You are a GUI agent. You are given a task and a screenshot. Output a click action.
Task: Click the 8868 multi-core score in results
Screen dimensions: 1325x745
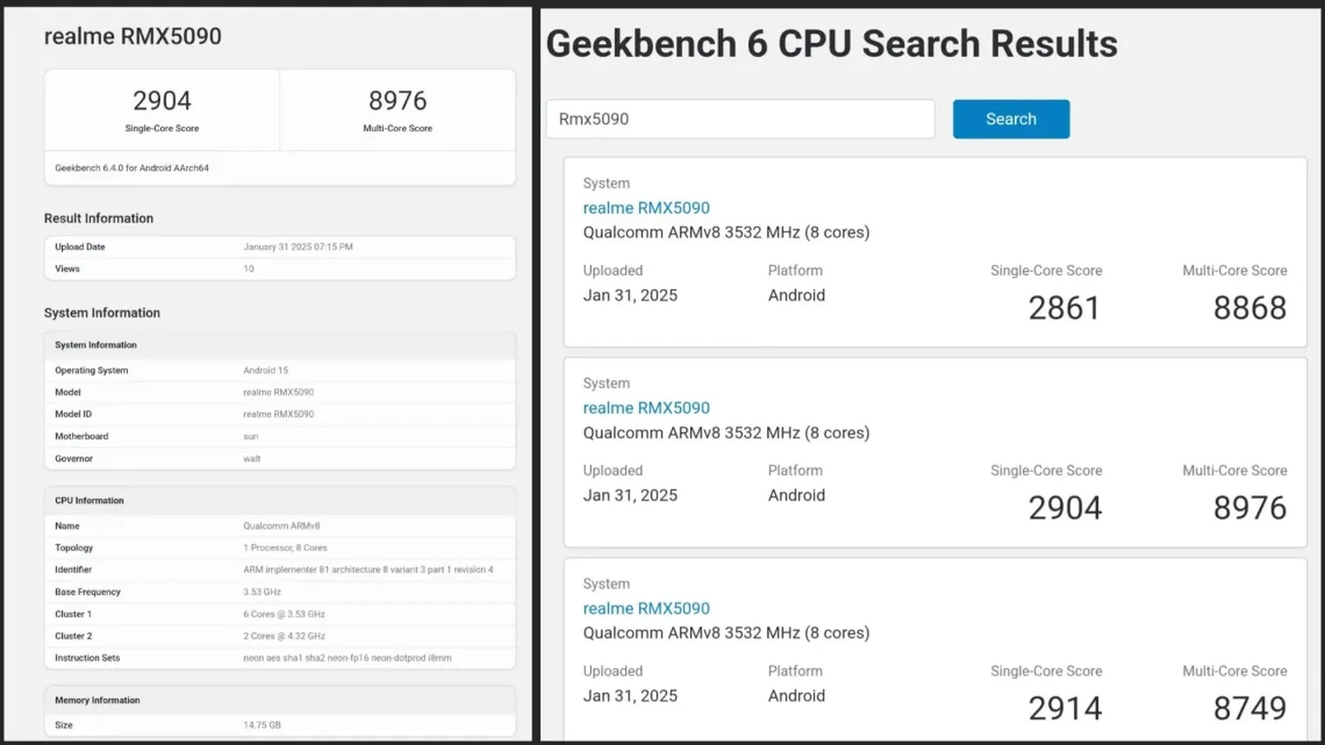point(1249,308)
